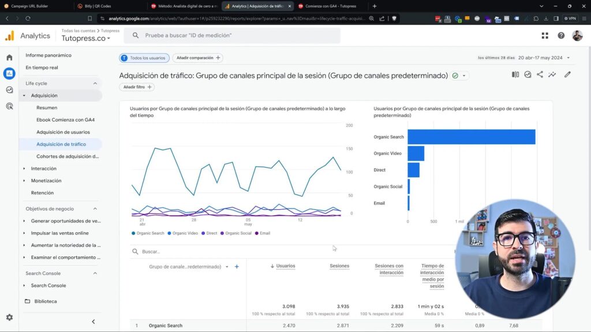Click the Google Analytics logo

(9, 36)
